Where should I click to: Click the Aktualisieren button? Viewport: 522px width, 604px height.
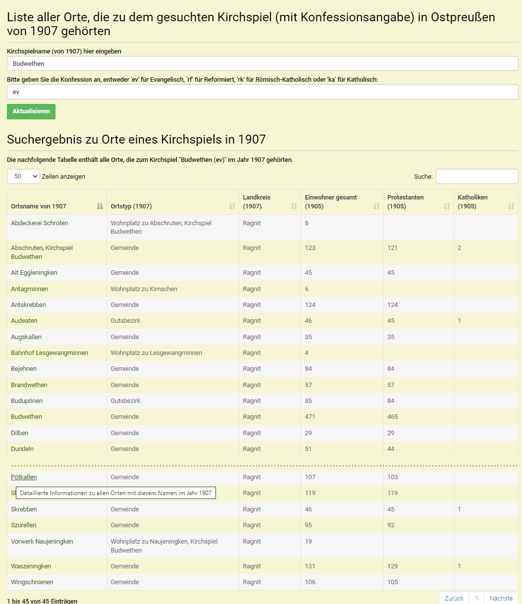point(31,111)
